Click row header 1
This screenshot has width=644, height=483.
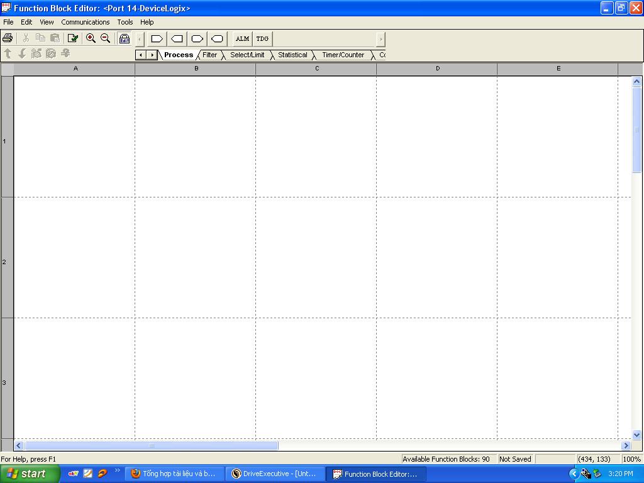[x=7, y=136]
